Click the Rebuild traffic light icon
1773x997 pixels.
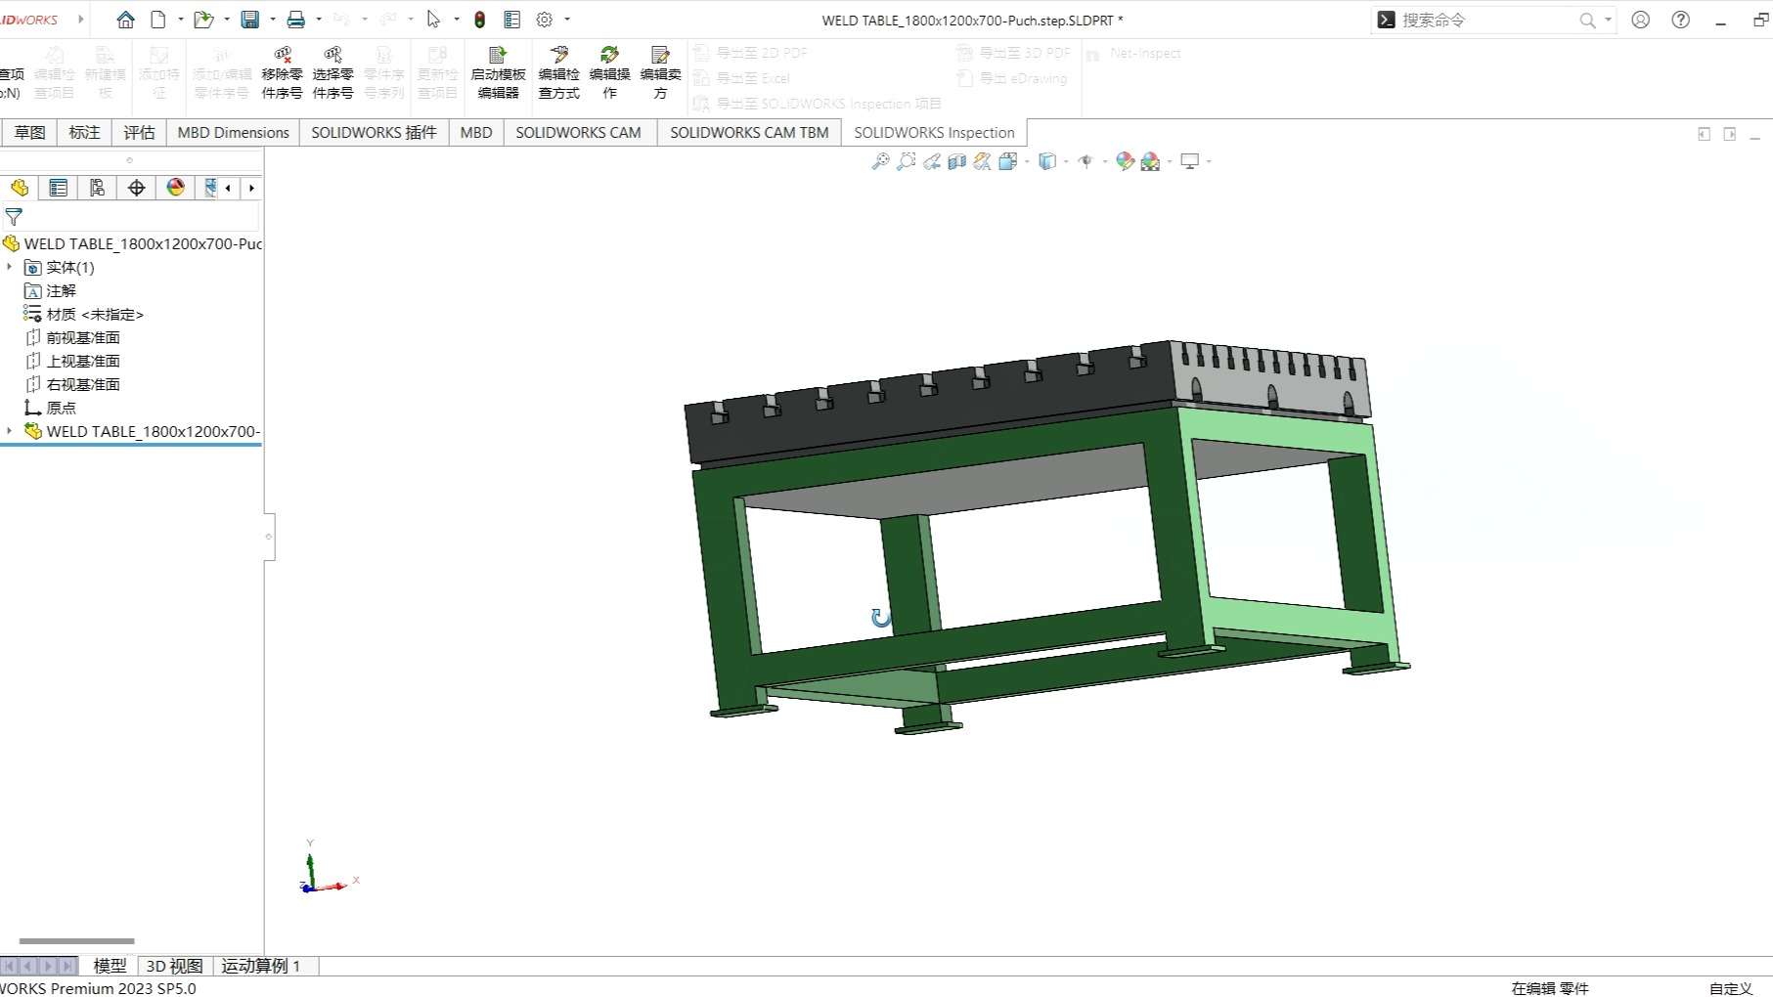click(480, 20)
